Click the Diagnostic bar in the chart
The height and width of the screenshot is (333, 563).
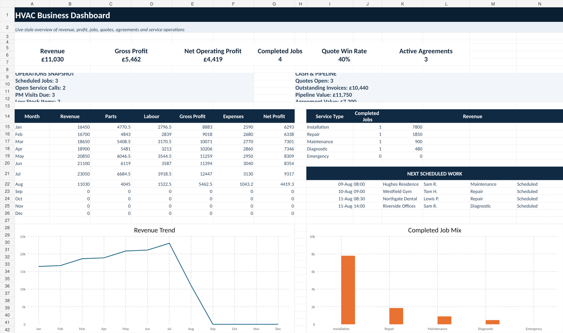492,322
